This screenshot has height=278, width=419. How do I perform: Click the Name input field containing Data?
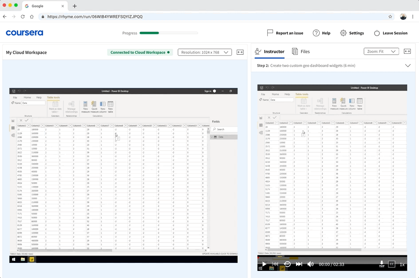click(x=33, y=103)
